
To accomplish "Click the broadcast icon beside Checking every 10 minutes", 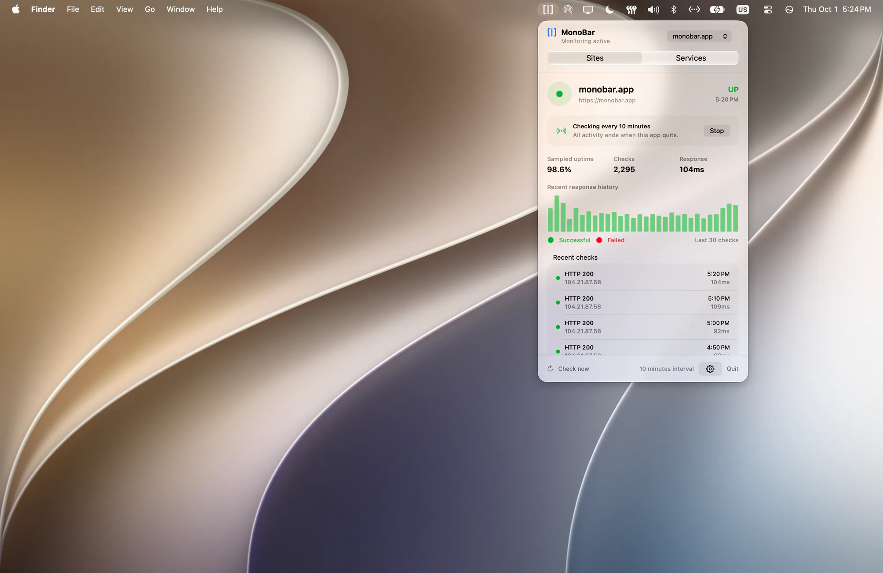I will (x=561, y=131).
